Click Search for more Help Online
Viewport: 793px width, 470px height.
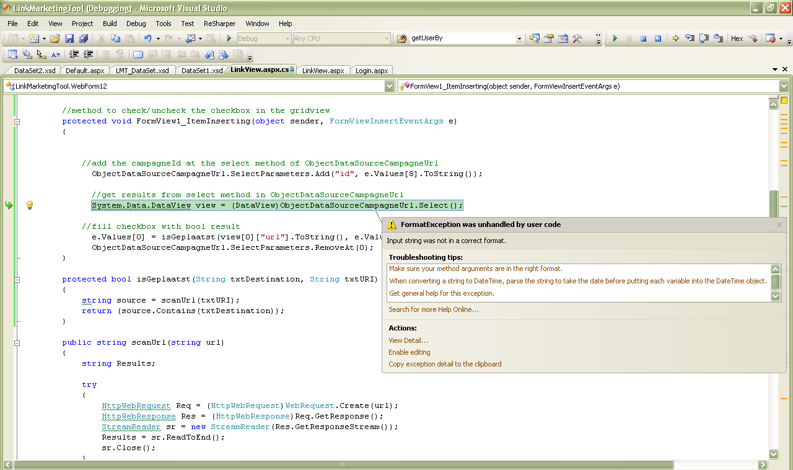coord(433,309)
